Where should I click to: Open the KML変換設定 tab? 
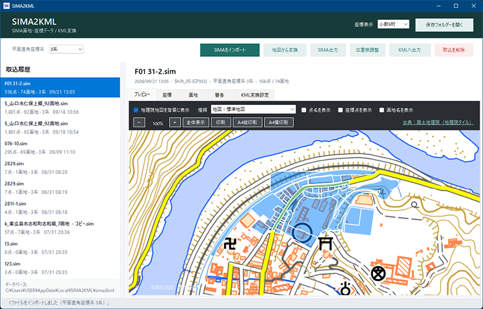click(254, 95)
